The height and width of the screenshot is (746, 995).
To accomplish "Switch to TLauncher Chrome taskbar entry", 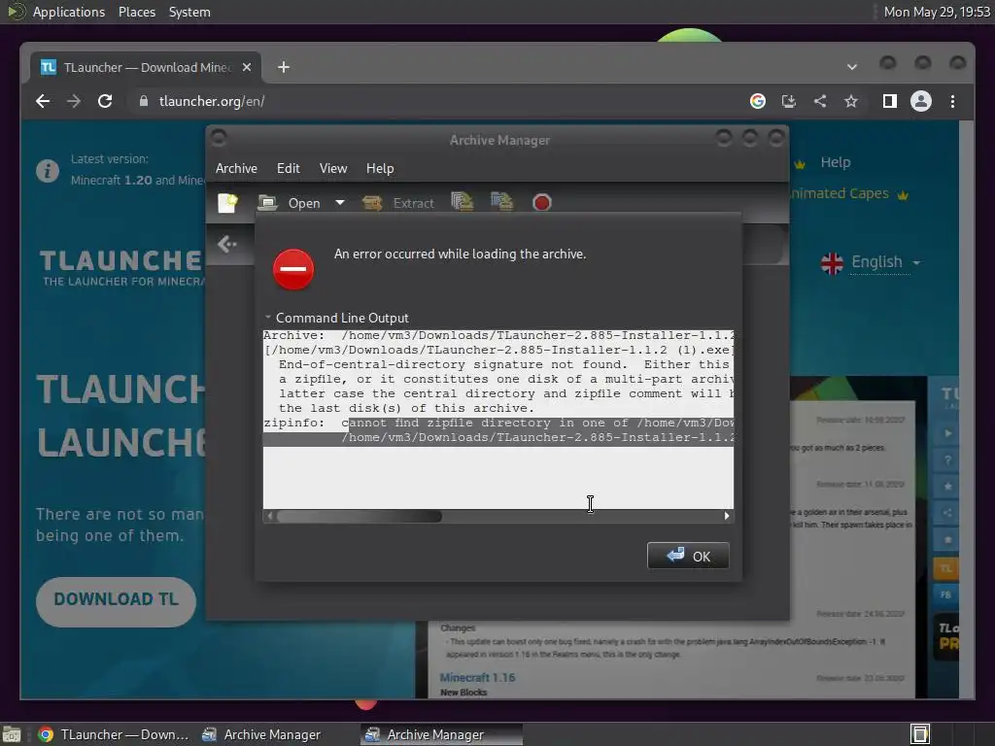I will pyautogui.click(x=113, y=734).
